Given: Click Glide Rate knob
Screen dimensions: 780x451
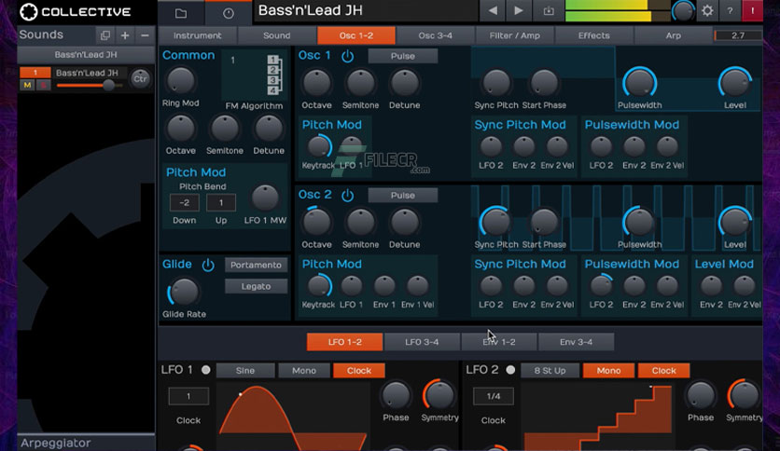Looking at the screenshot, I should tap(184, 292).
